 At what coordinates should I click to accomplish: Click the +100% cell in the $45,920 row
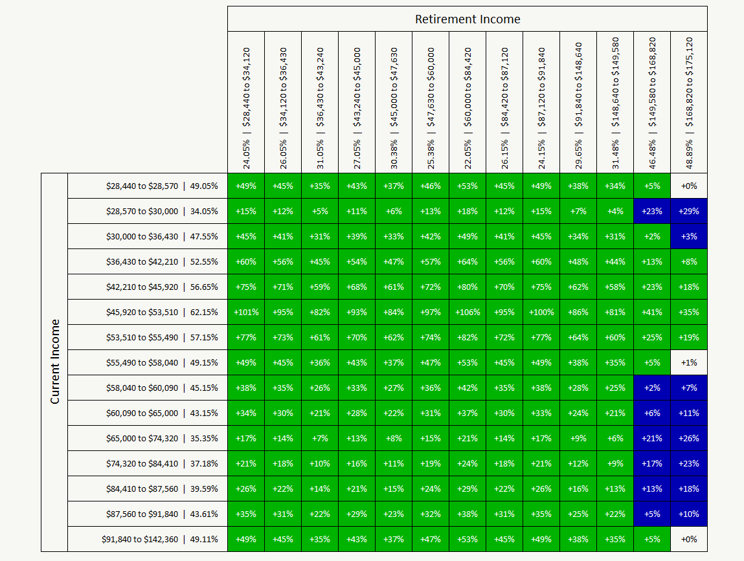[x=541, y=312]
